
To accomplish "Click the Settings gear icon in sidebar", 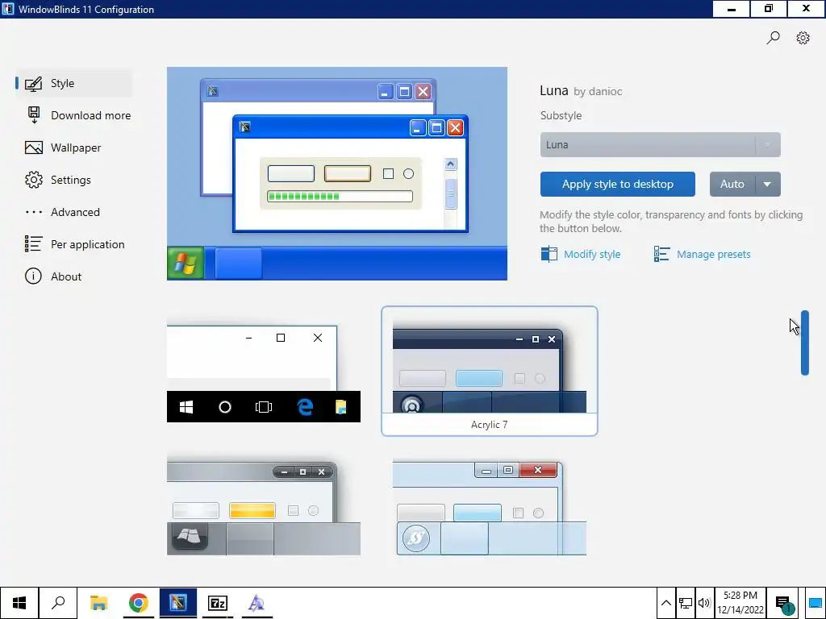I will click(34, 180).
